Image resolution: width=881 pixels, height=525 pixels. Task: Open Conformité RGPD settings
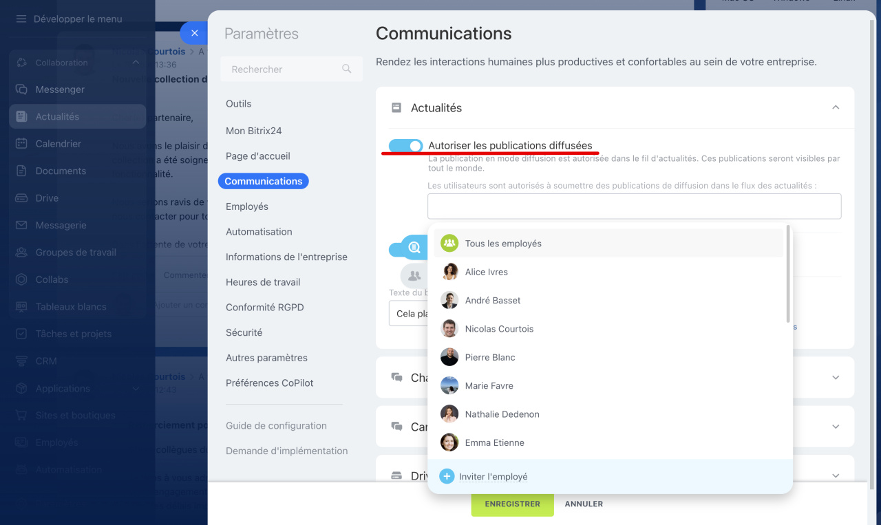pos(265,308)
